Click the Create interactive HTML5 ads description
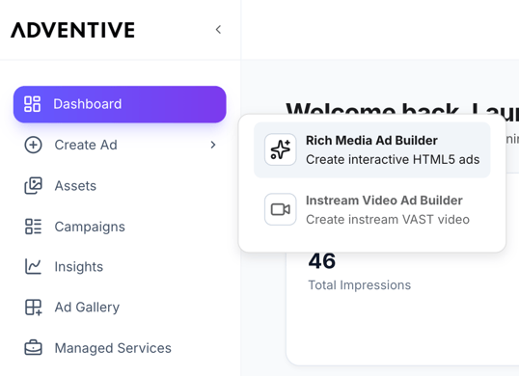519x376 pixels. (x=393, y=160)
